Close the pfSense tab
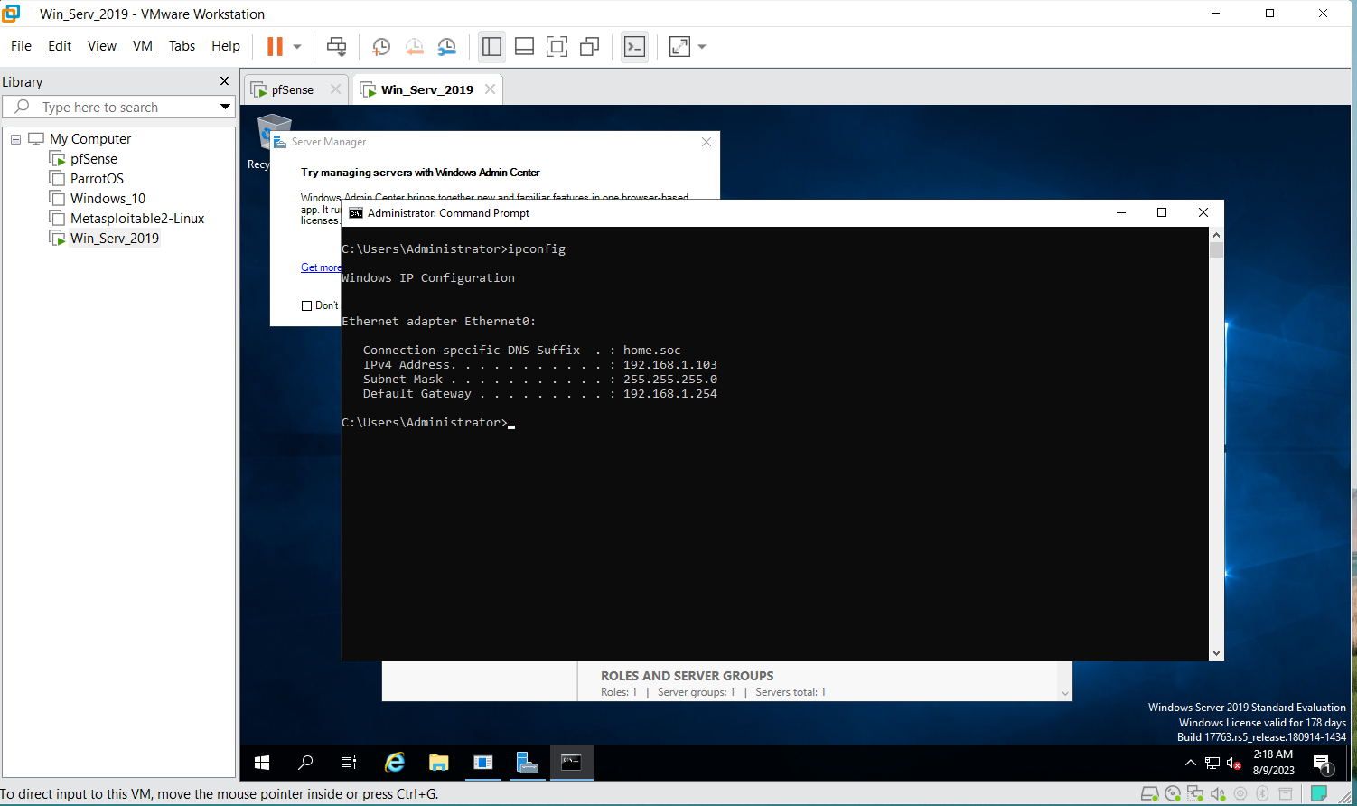 (335, 89)
